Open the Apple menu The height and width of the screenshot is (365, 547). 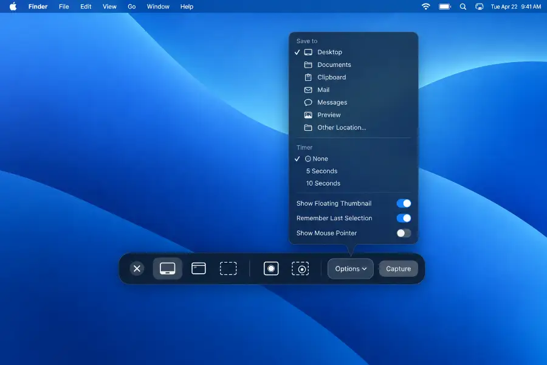coord(13,6)
